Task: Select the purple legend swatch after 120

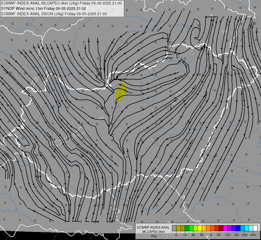Action: pos(230,228)
